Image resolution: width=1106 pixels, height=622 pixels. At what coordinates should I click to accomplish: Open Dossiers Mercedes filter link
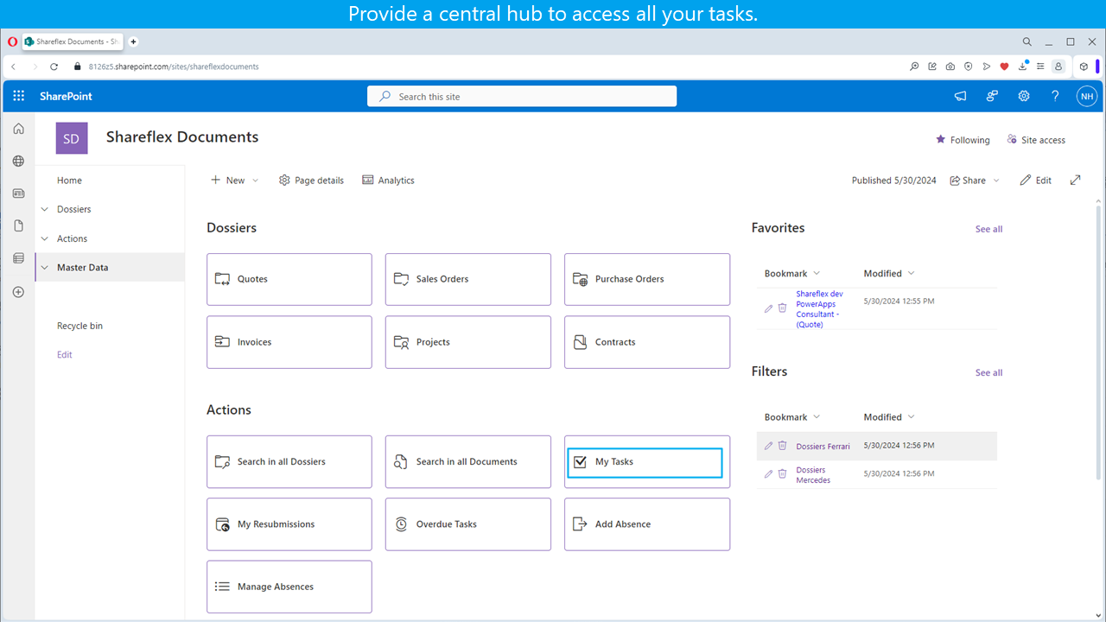813,475
